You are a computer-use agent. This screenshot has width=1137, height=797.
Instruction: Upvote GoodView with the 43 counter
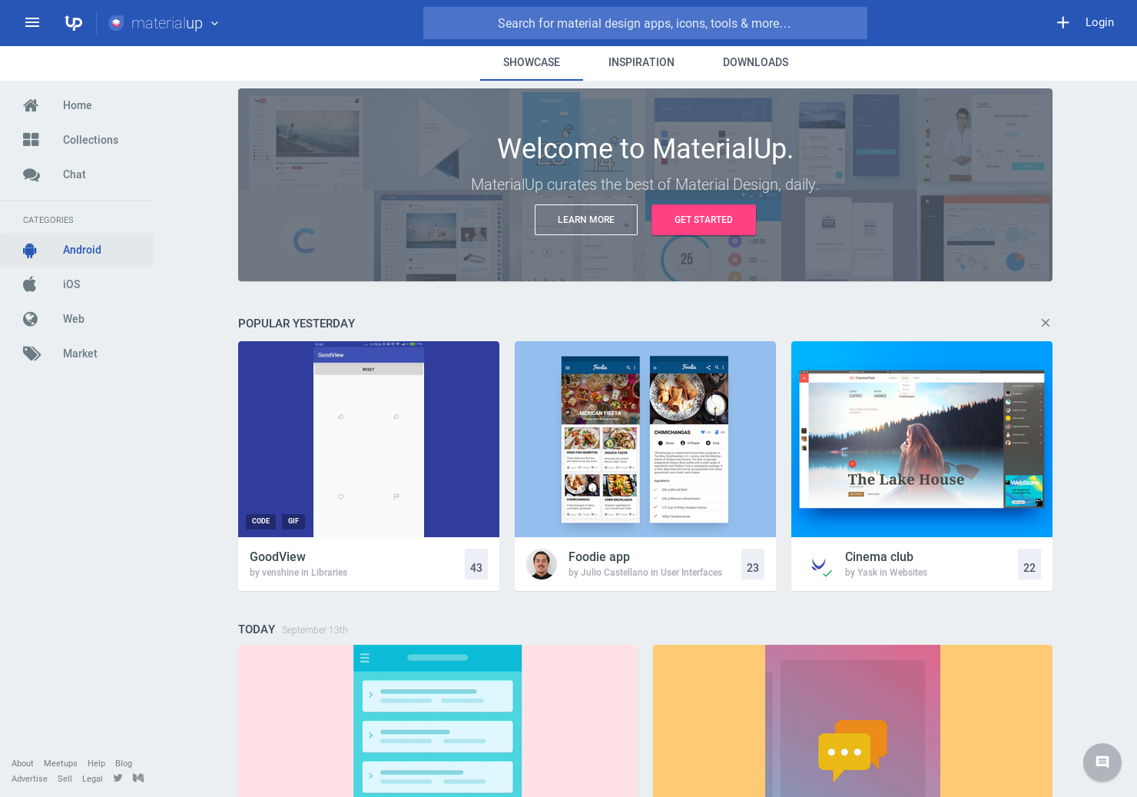[x=476, y=564]
